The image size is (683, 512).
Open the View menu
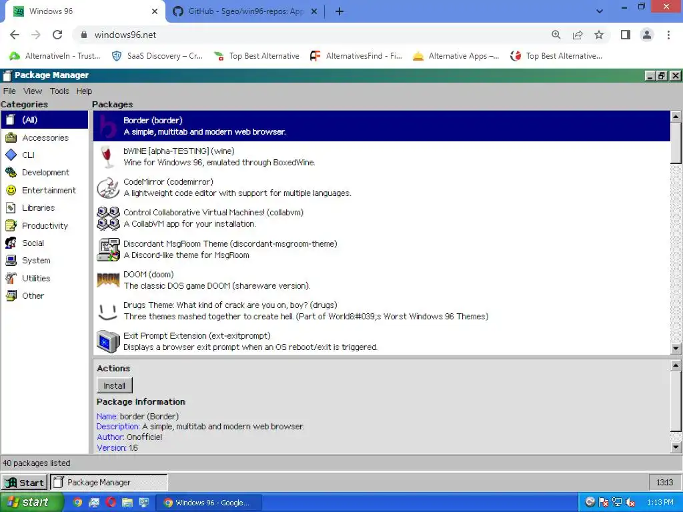click(x=33, y=91)
